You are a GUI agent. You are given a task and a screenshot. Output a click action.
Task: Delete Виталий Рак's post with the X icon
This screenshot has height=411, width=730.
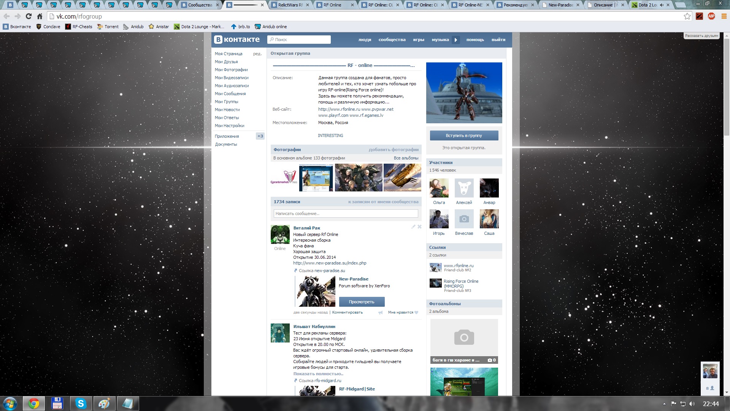(x=419, y=227)
